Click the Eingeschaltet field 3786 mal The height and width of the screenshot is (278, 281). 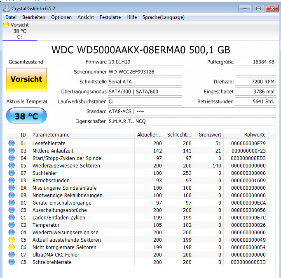(x=255, y=92)
